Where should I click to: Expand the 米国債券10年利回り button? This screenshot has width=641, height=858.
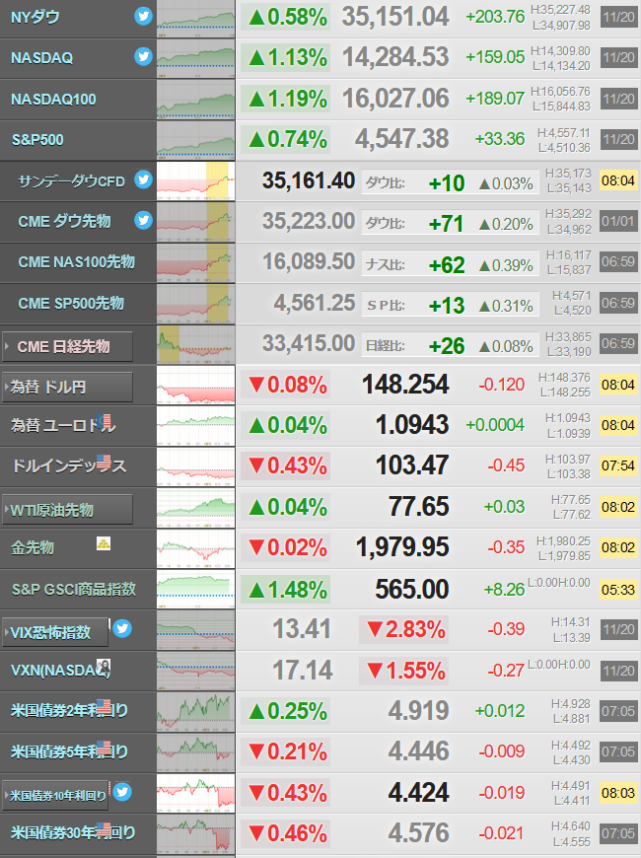tap(55, 795)
